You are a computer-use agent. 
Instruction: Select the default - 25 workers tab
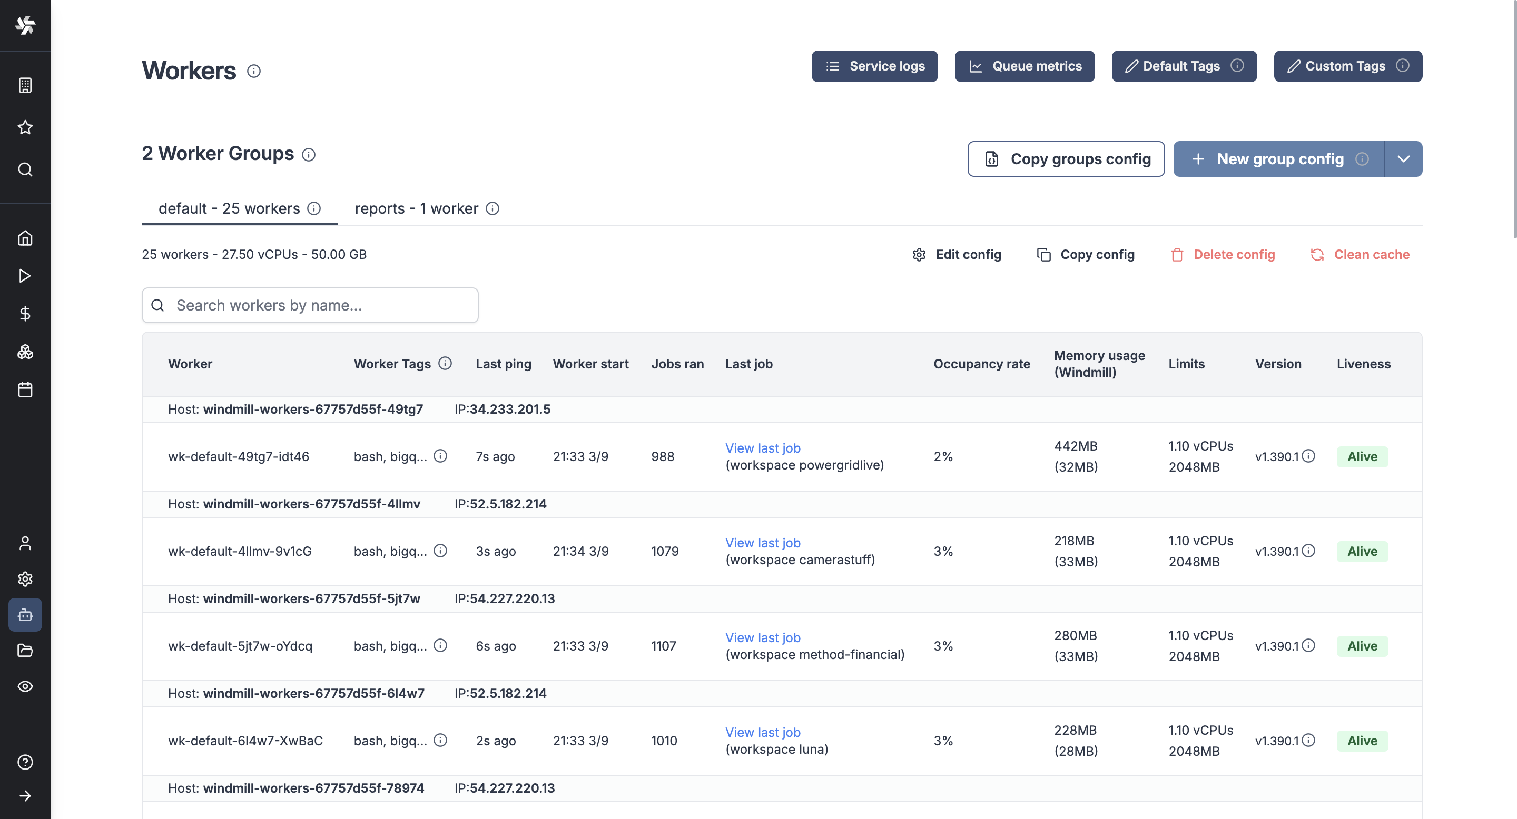[x=230, y=208]
